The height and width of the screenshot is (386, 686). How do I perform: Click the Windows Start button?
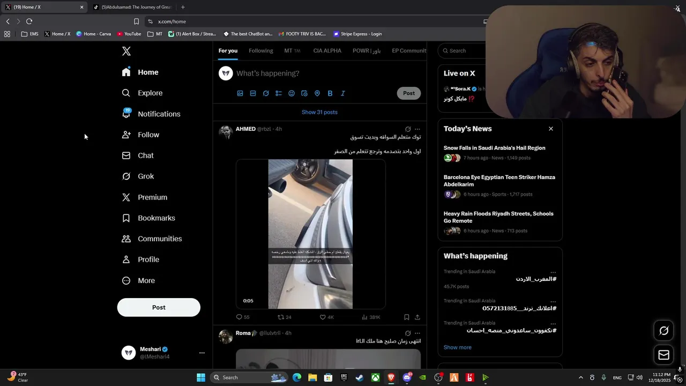tap(201, 377)
